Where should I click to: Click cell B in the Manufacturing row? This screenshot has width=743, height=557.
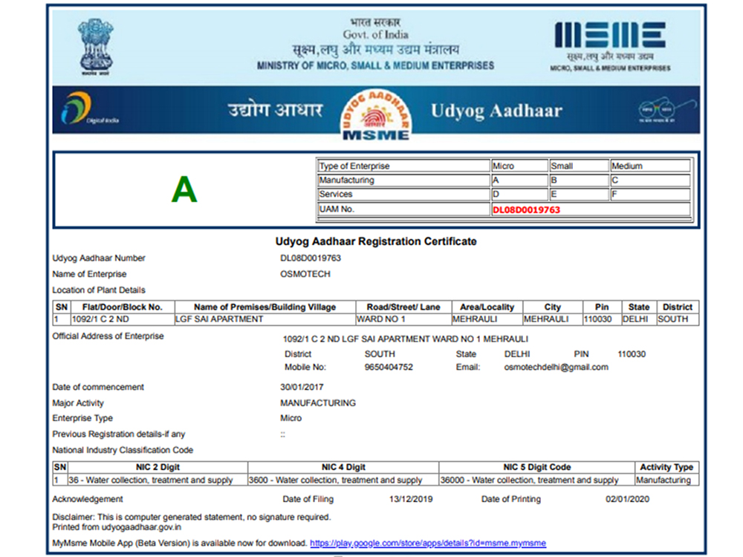(x=578, y=180)
